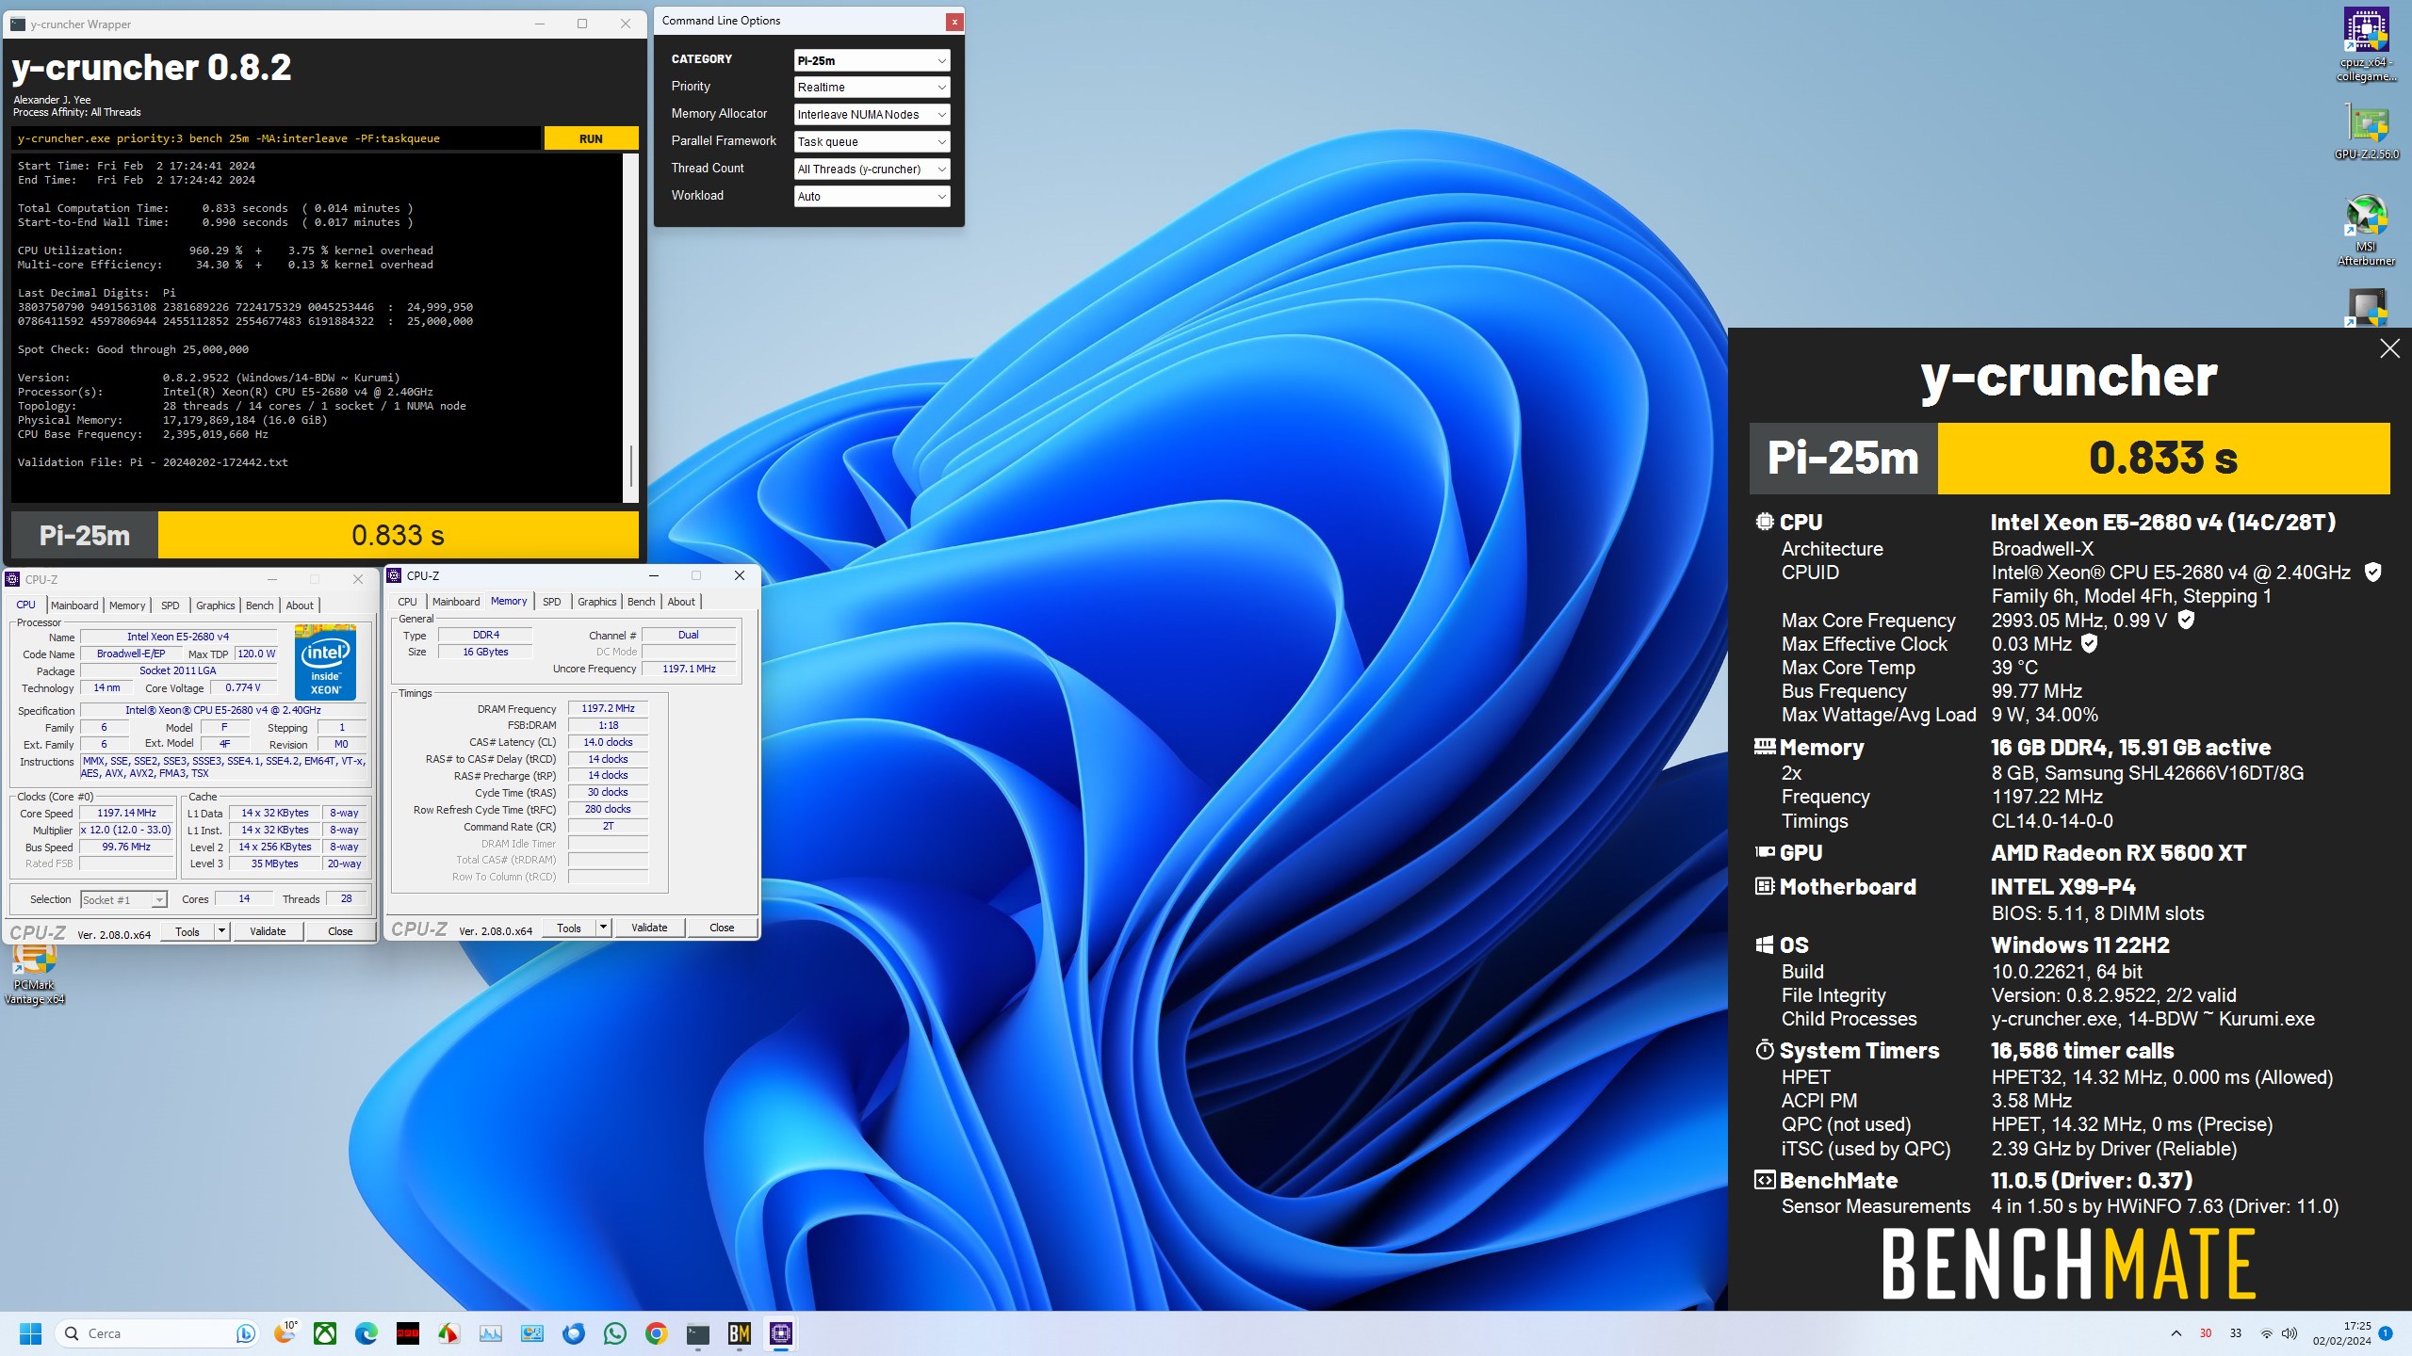
Task: Switch to the CPU tab in the Memory window
Action: (x=407, y=602)
